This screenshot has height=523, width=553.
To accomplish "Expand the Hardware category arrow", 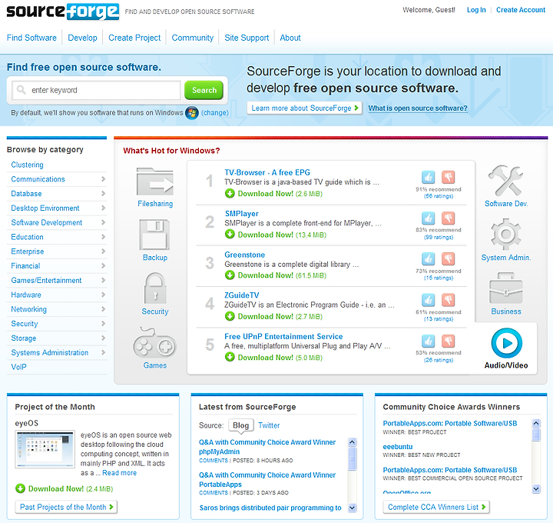I will click(x=104, y=295).
